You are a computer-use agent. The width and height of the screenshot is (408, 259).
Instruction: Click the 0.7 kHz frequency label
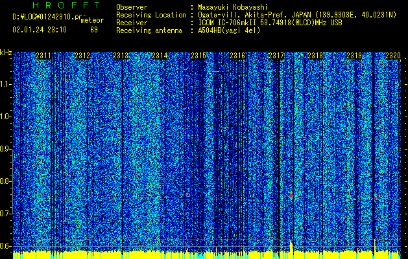(5, 214)
